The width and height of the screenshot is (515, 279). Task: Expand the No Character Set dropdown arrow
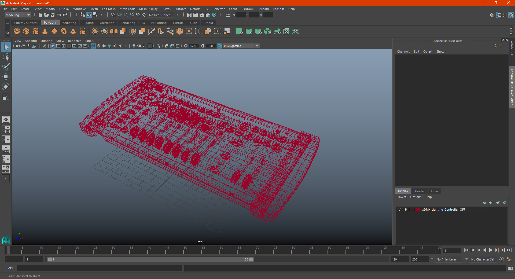pos(466,259)
